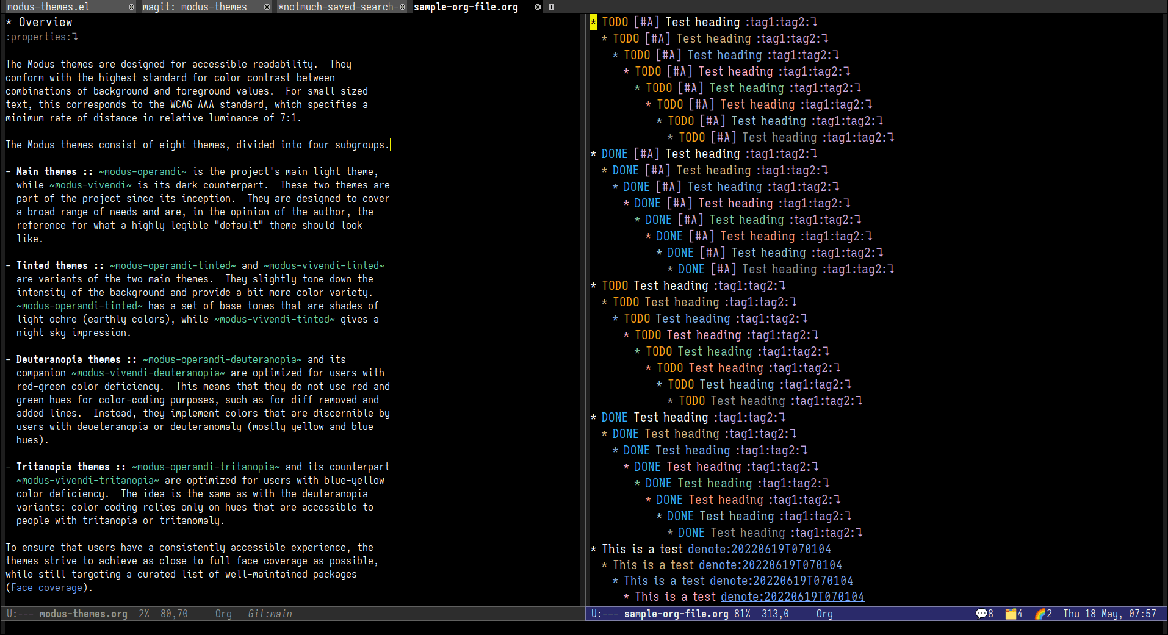
Task: Switch to the *notmuch-saved-search tab
Action: (337, 7)
